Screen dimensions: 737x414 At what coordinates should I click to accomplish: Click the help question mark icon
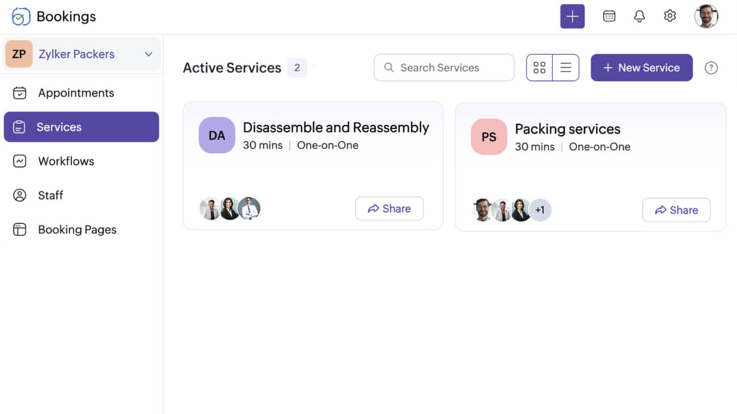(711, 67)
